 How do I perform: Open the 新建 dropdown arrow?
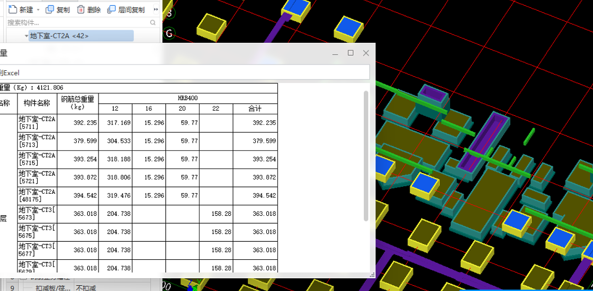tap(38, 10)
